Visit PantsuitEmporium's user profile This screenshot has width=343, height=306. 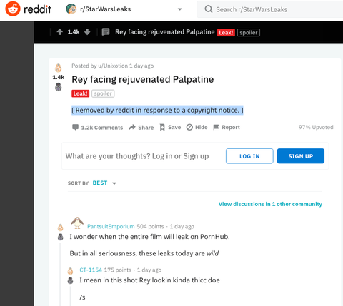pyautogui.click(x=111, y=226)
